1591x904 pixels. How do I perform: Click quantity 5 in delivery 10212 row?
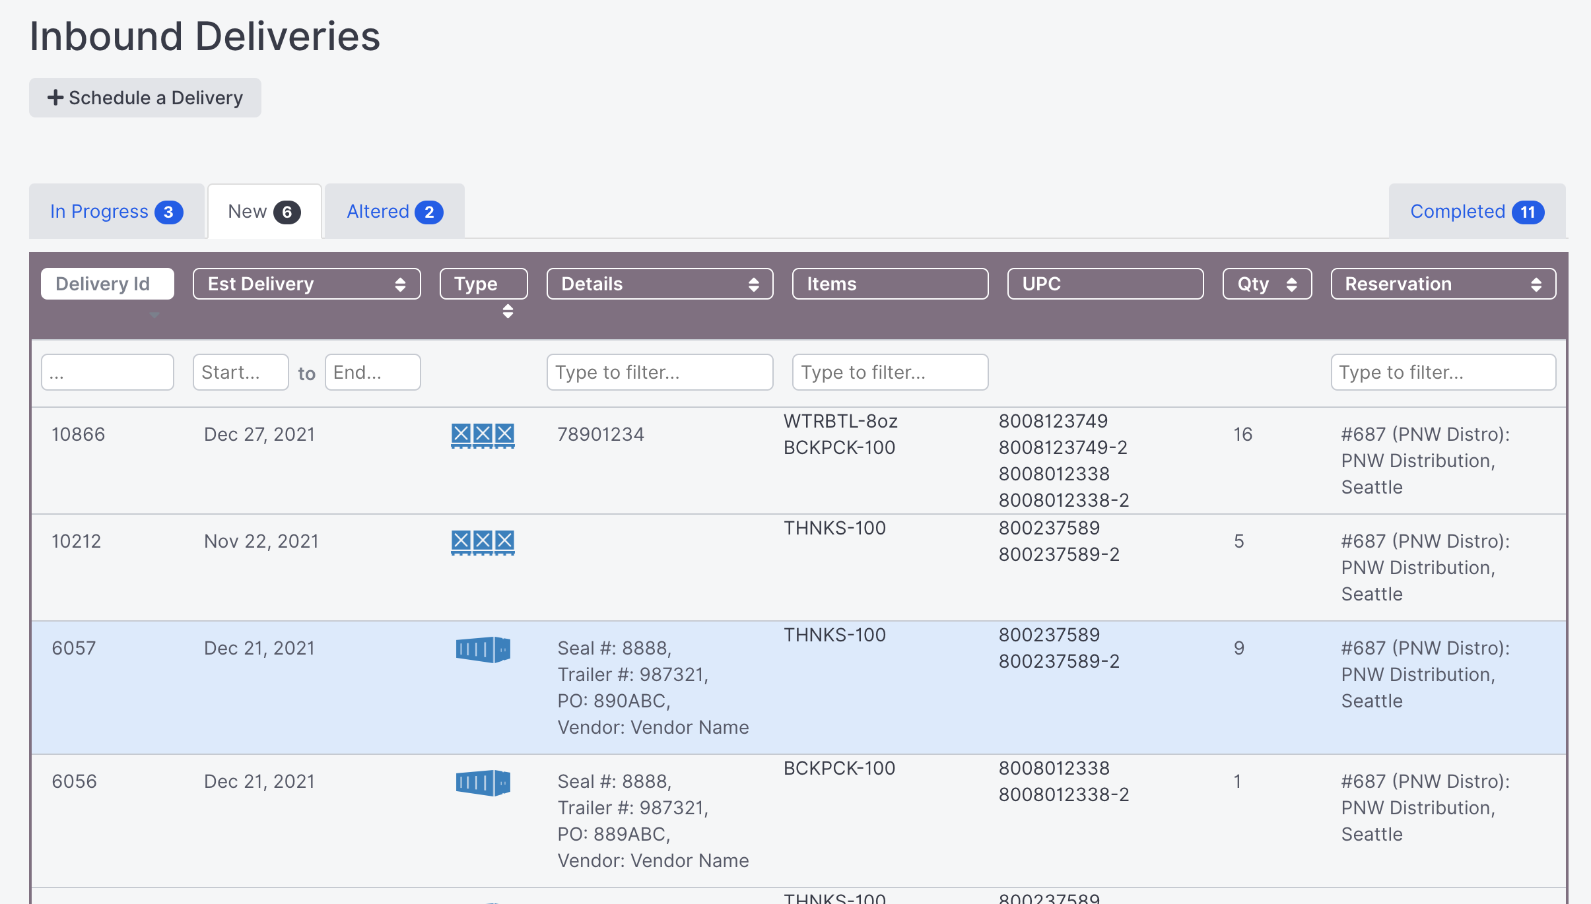(x=1239, y=541)
